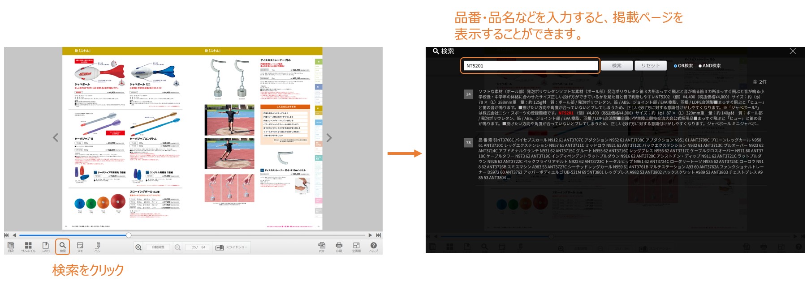Go to previous page with left chevron
Screen dimensions: 807x281
56,138
